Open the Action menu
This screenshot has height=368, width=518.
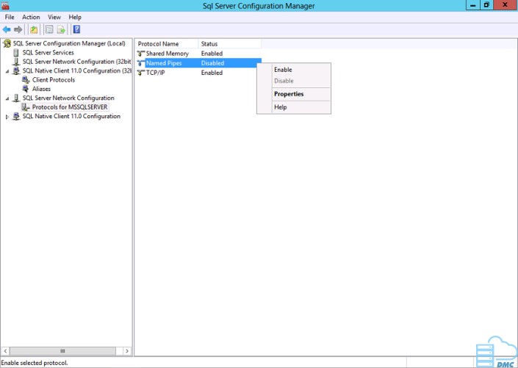click(31, 17)
